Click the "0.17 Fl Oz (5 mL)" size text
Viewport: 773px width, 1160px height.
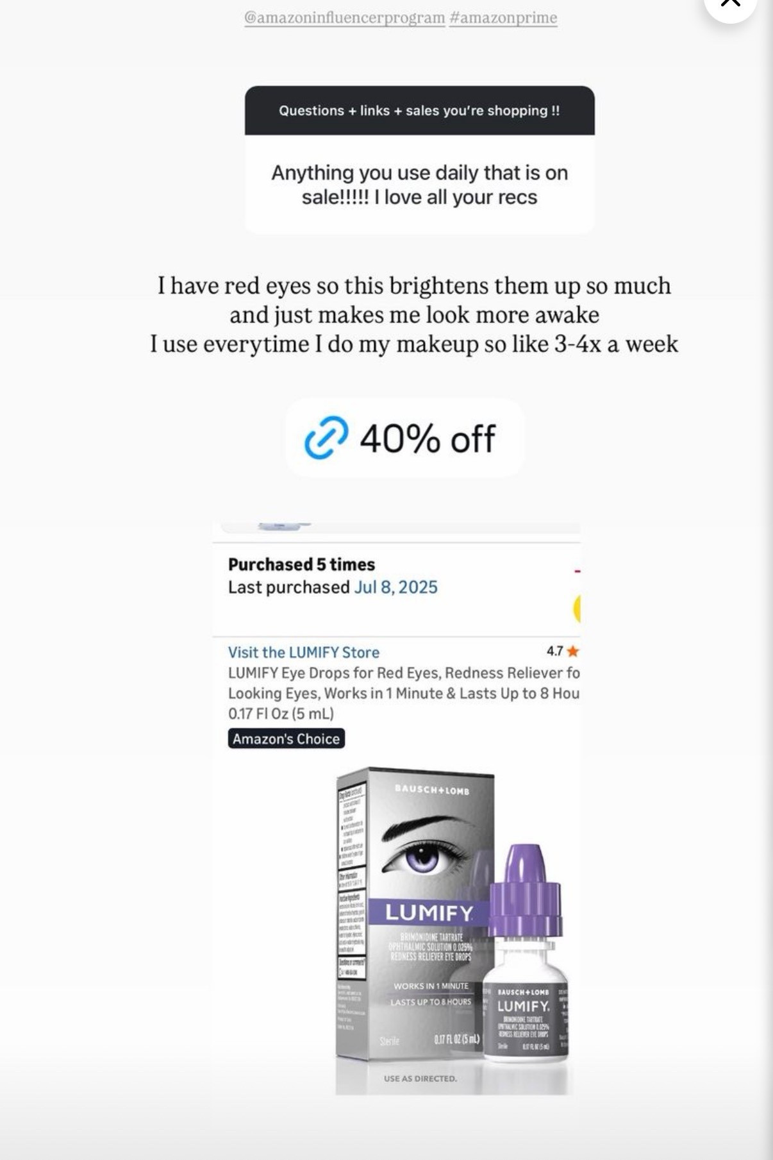(x=281, y=714)
